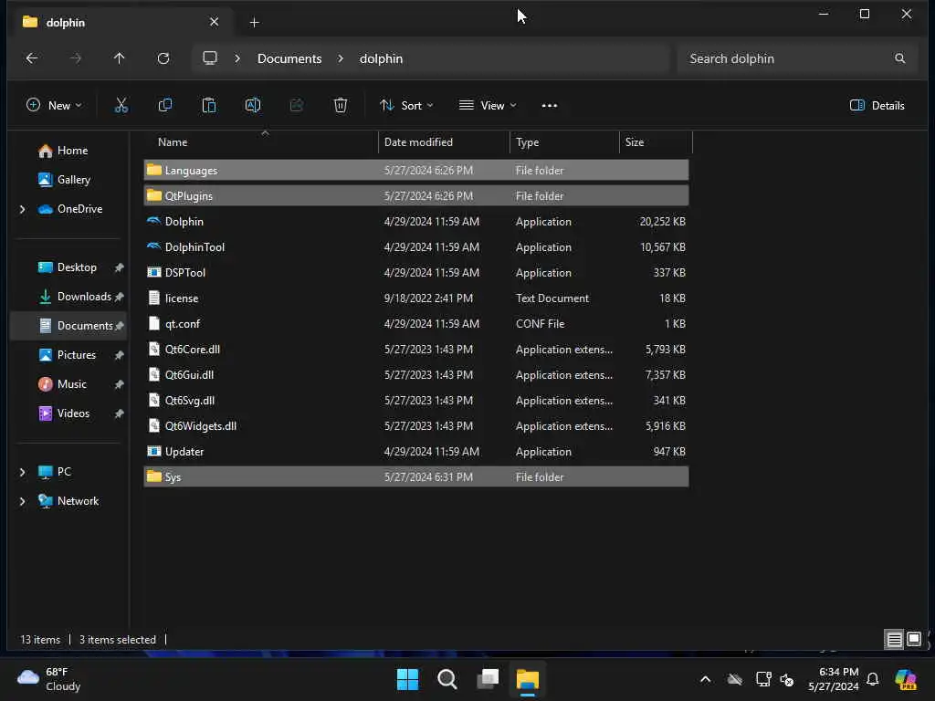935x701 pixels.
Task: Select the DolphinTool application file
Action: 415,247
